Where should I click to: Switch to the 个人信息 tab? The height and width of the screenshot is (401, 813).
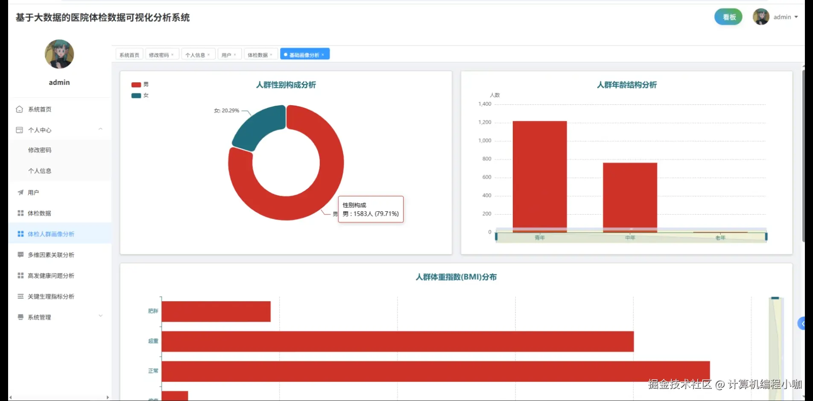click(195, 55)
